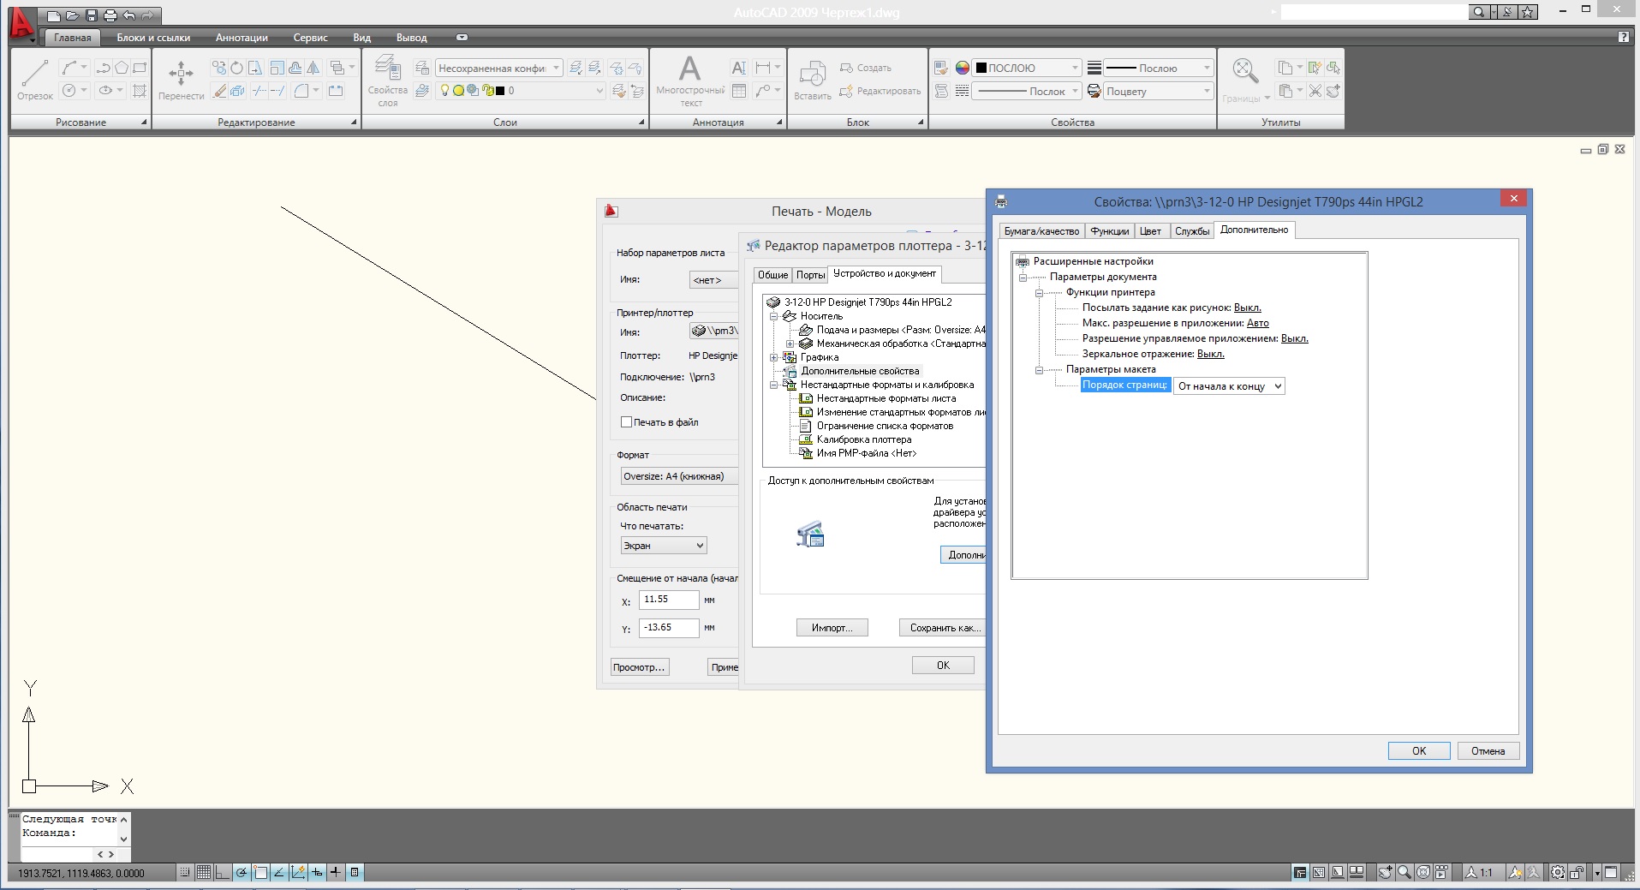Click the Сохранить как... button
This screenshot has height=890, width=1640.
tap(942, 628)
